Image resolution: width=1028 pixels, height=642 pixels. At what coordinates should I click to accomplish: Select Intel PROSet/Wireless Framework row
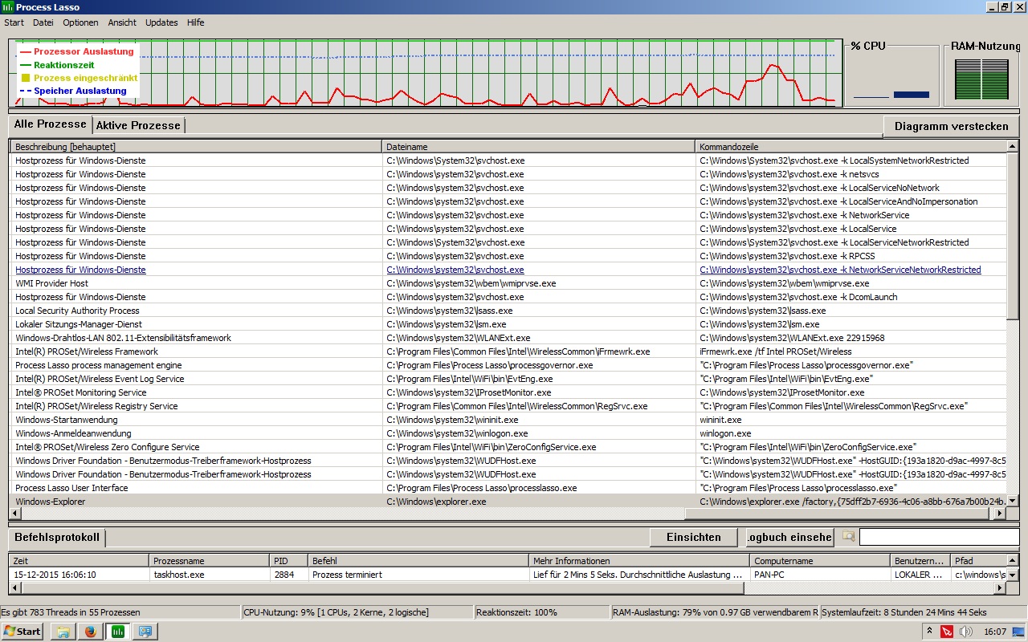click(508, 351)
